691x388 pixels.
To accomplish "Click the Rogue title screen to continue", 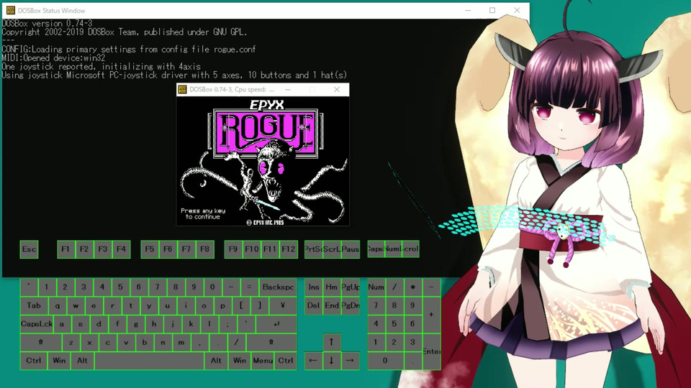I will (263, 162).
